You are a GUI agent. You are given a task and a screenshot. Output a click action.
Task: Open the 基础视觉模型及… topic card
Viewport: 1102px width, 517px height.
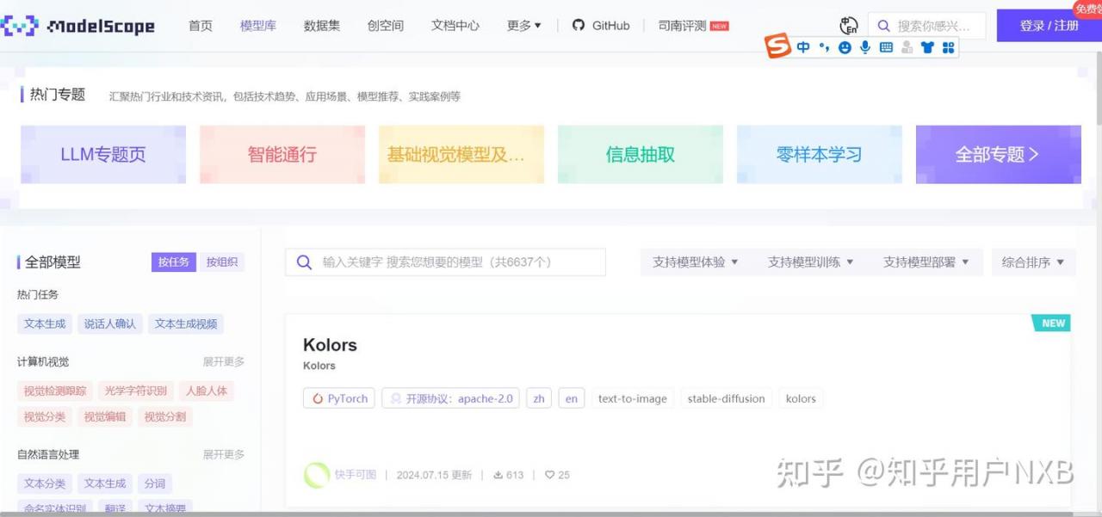pos(461,155)
